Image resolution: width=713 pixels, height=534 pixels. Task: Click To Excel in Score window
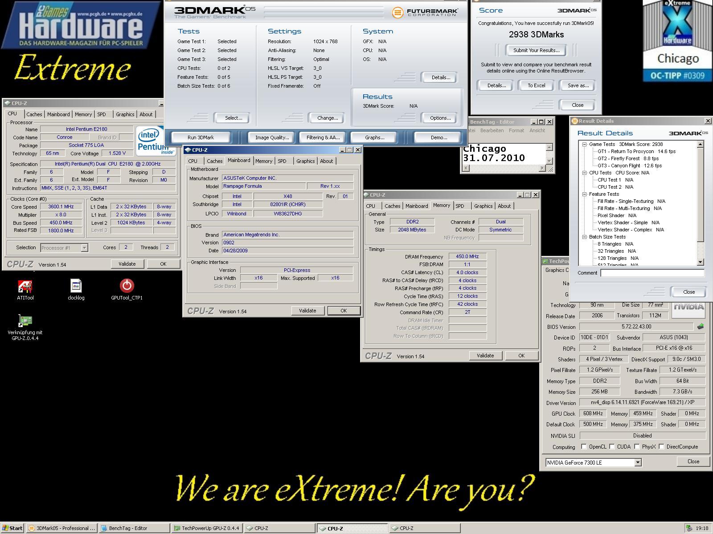pos(536,85)
